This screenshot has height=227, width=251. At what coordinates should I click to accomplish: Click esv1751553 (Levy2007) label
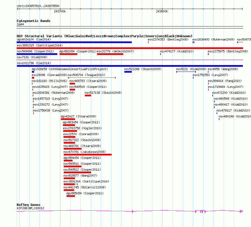[x=210, y=75]
